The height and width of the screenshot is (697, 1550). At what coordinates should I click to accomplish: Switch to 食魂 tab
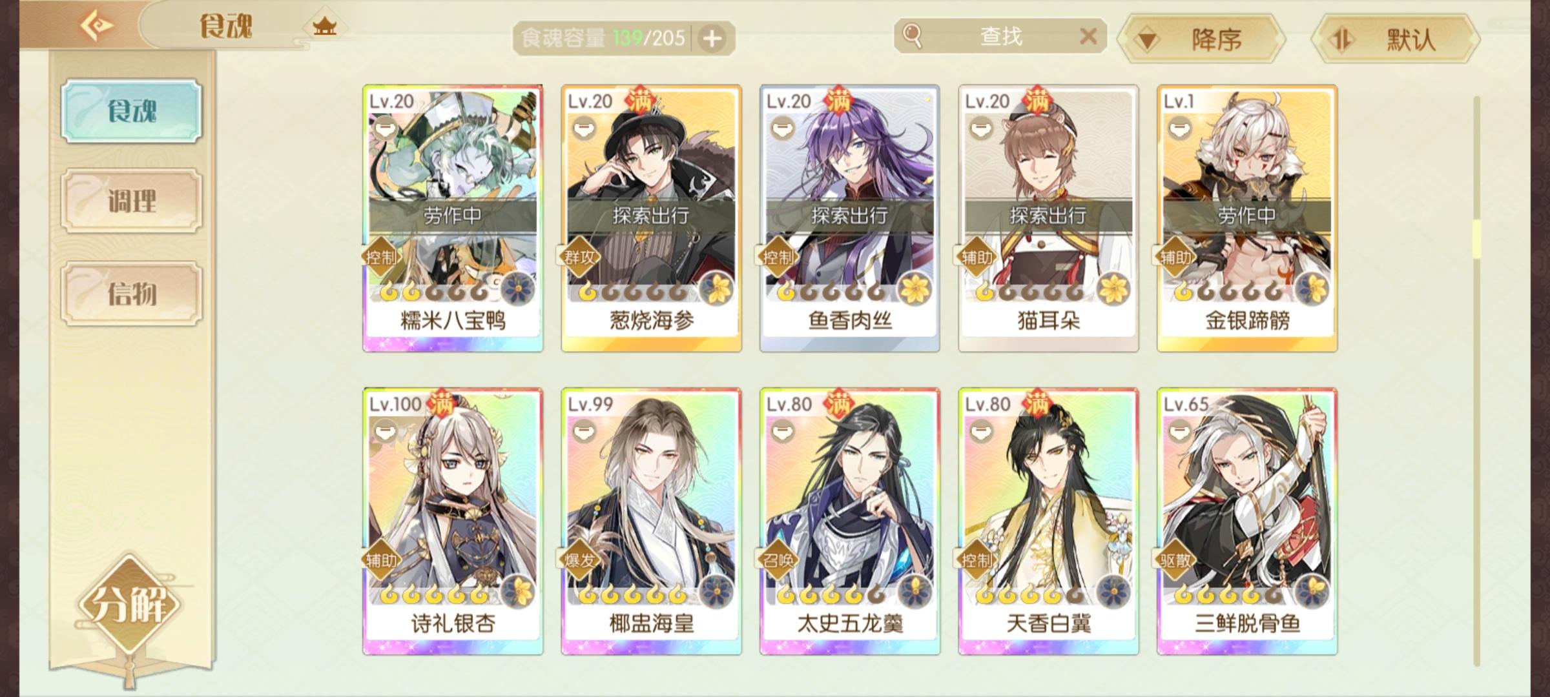[132, 111]
